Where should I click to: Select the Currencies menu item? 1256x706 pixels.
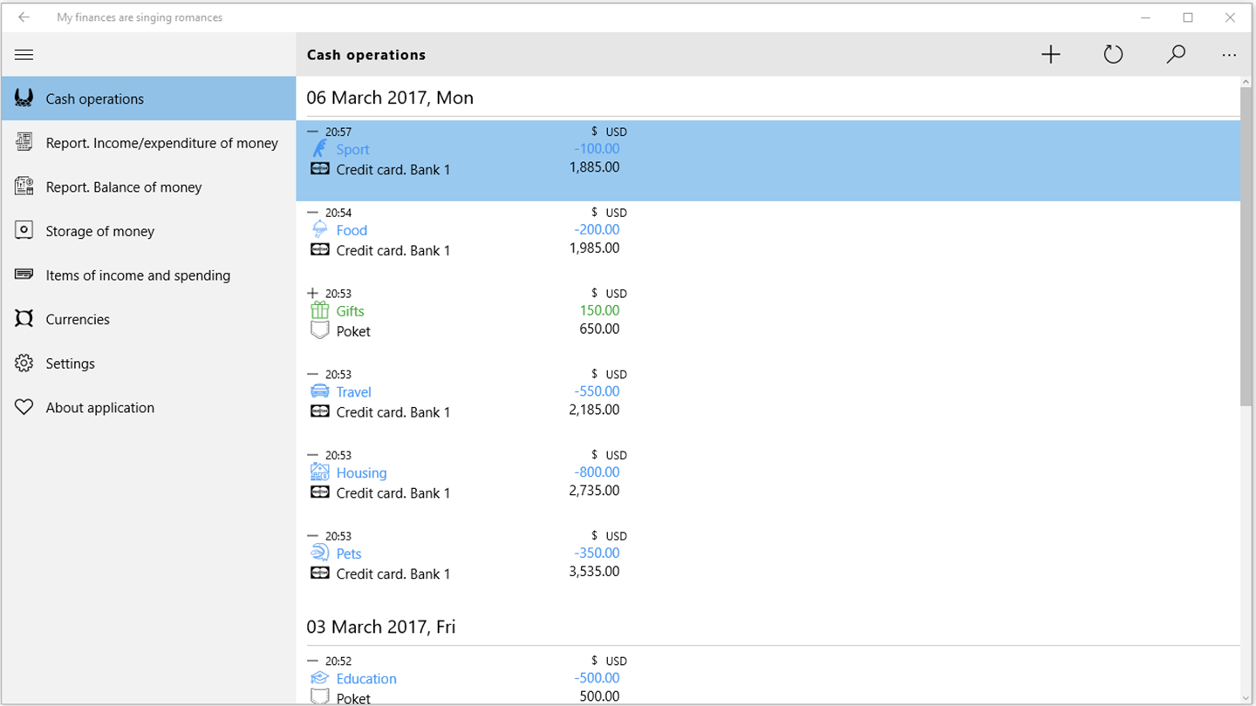click(78, 319)
